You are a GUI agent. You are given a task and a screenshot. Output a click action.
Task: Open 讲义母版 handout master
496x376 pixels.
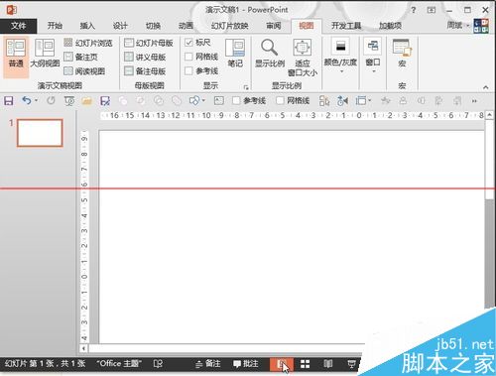pyautogui.click(x=145, y=57)
